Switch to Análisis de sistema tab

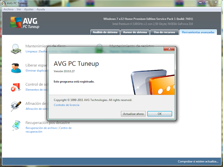pos(105,32)
